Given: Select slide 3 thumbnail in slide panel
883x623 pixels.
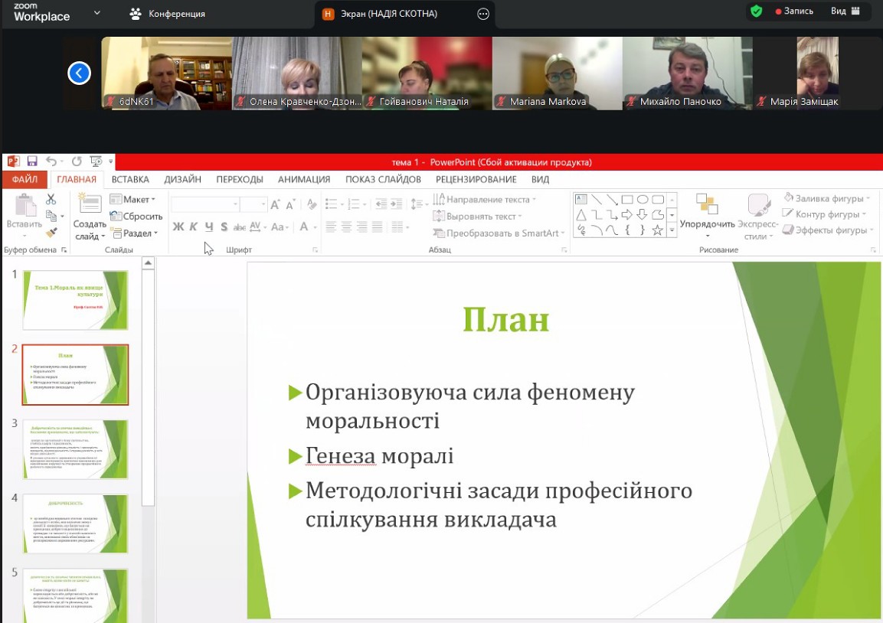Looking at the screenshot, I should (x=75, y=448).
